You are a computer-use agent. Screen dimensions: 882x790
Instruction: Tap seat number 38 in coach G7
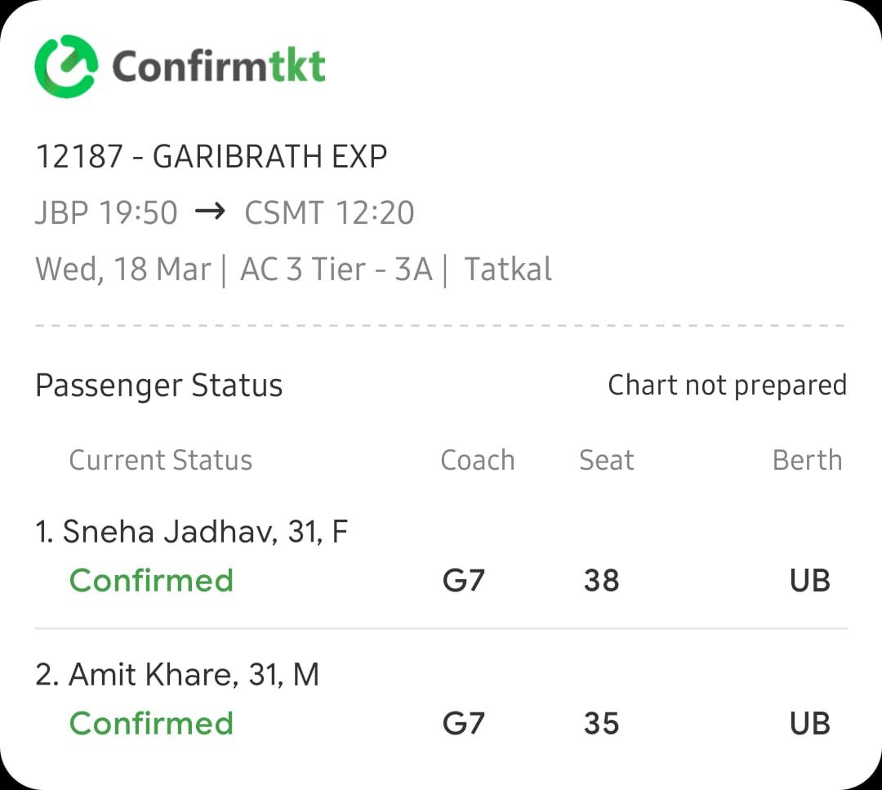coord(601,581)
